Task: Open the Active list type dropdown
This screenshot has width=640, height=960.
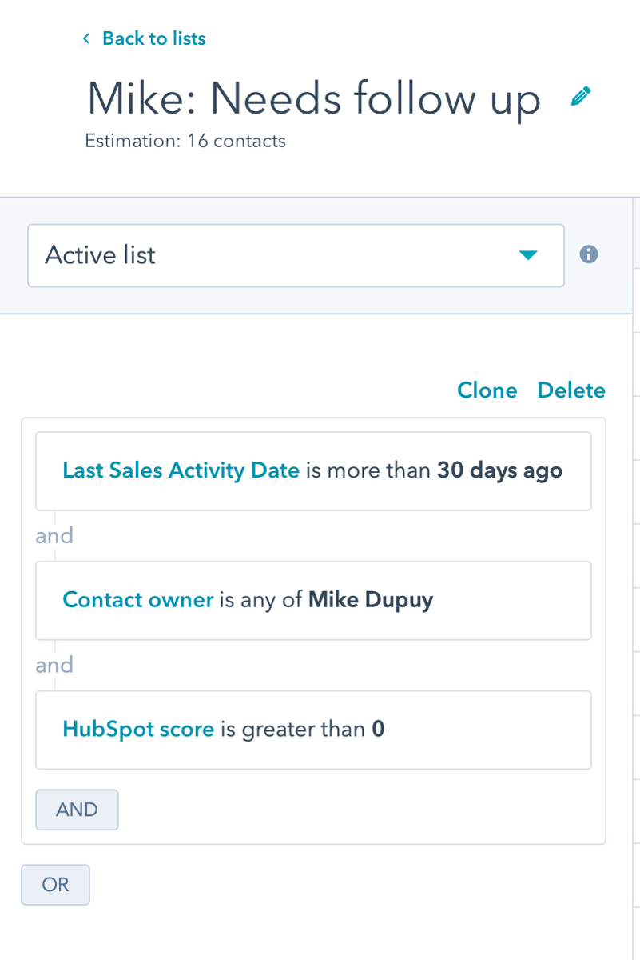Action: 296,255
